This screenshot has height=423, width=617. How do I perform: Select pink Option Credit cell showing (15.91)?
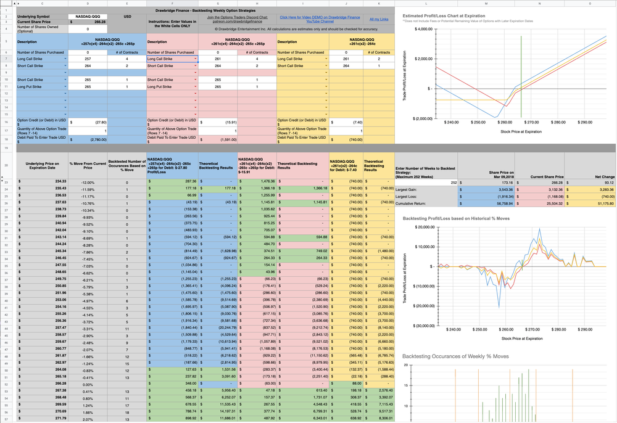tap(218, 122)
